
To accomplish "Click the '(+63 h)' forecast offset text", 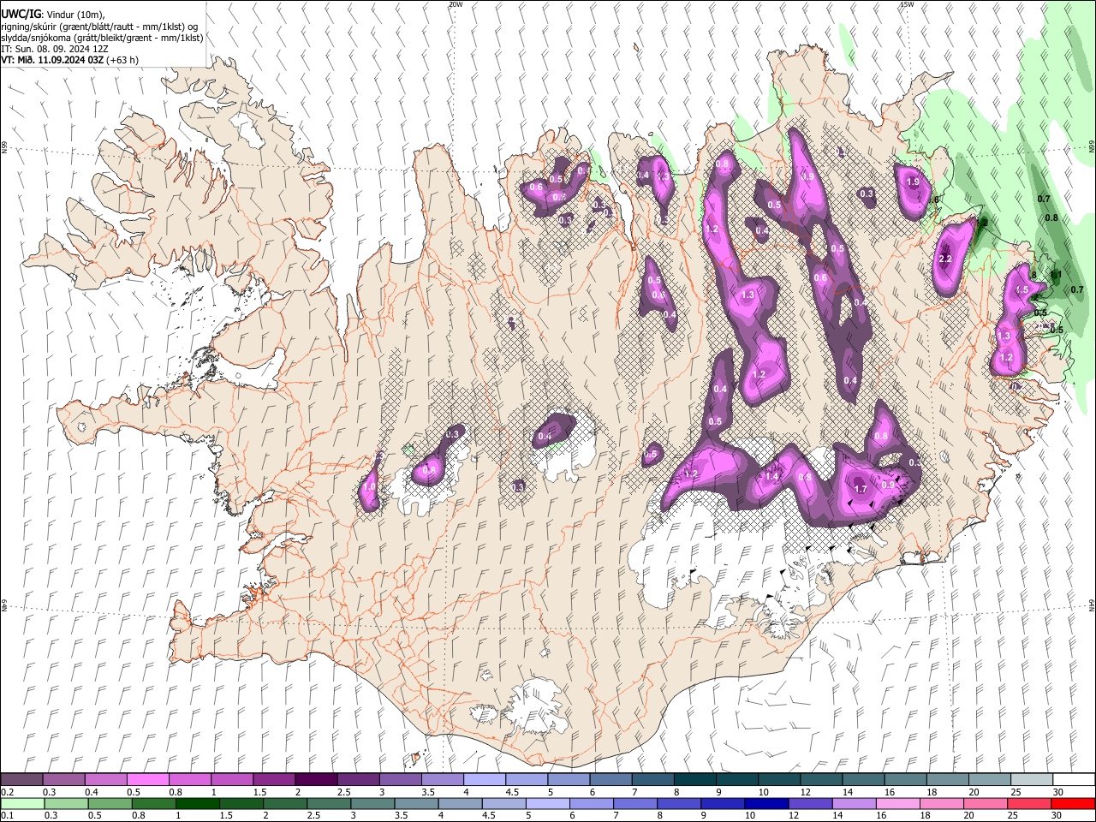I will point(122,60).
